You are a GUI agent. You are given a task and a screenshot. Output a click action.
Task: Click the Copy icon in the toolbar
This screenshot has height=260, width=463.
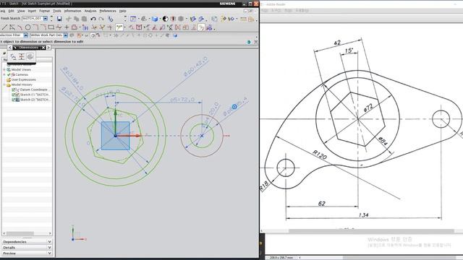tap(77, 19)
